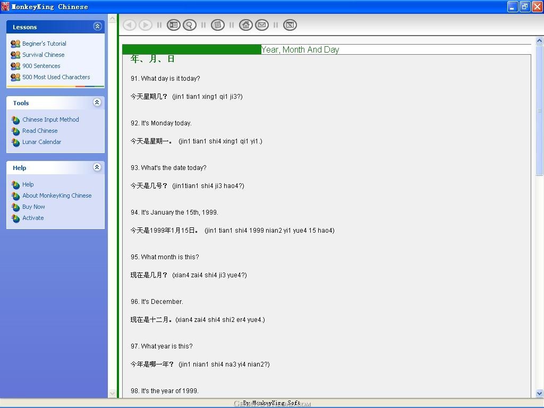This screenshot has width=544, height=408.
Task: Click the forward navigation arrow button
Action: [146, 25]
